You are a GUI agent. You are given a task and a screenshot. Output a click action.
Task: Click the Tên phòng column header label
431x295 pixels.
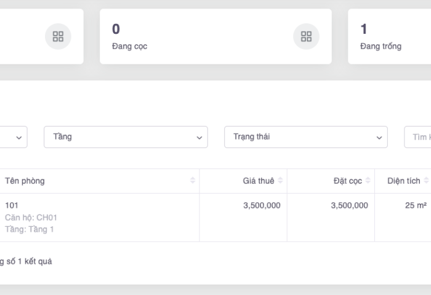pyautogui.click(x=25, y=181)
